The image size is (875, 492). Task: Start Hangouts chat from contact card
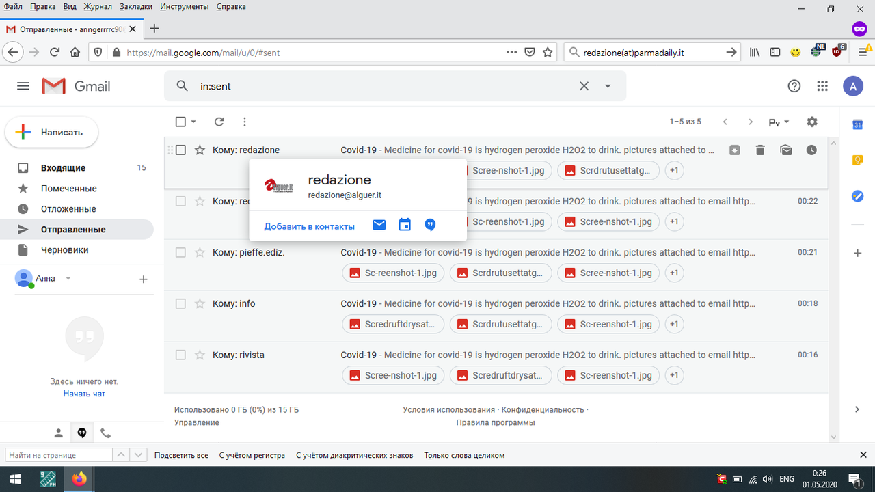pos(430,225)
